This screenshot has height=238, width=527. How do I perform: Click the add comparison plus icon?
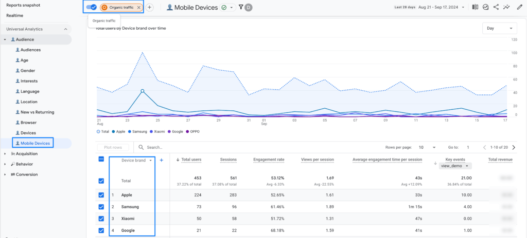[149, 8]
